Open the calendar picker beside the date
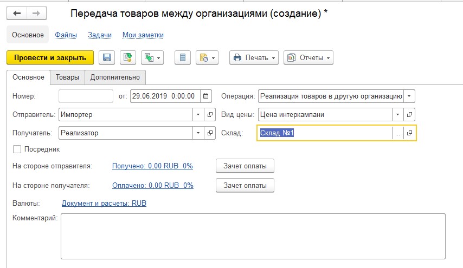The width and height of the screenshot is (463, 268). (x=206, y=96)
